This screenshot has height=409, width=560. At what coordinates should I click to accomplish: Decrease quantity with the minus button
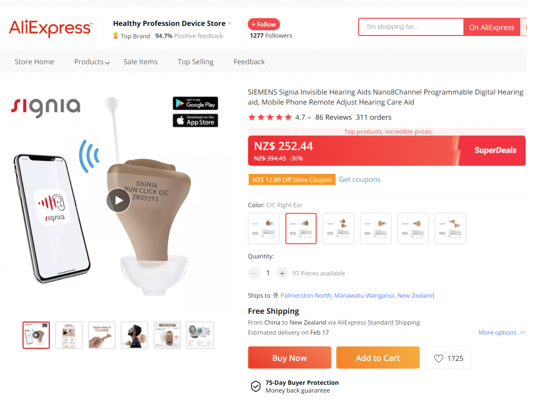254,273
